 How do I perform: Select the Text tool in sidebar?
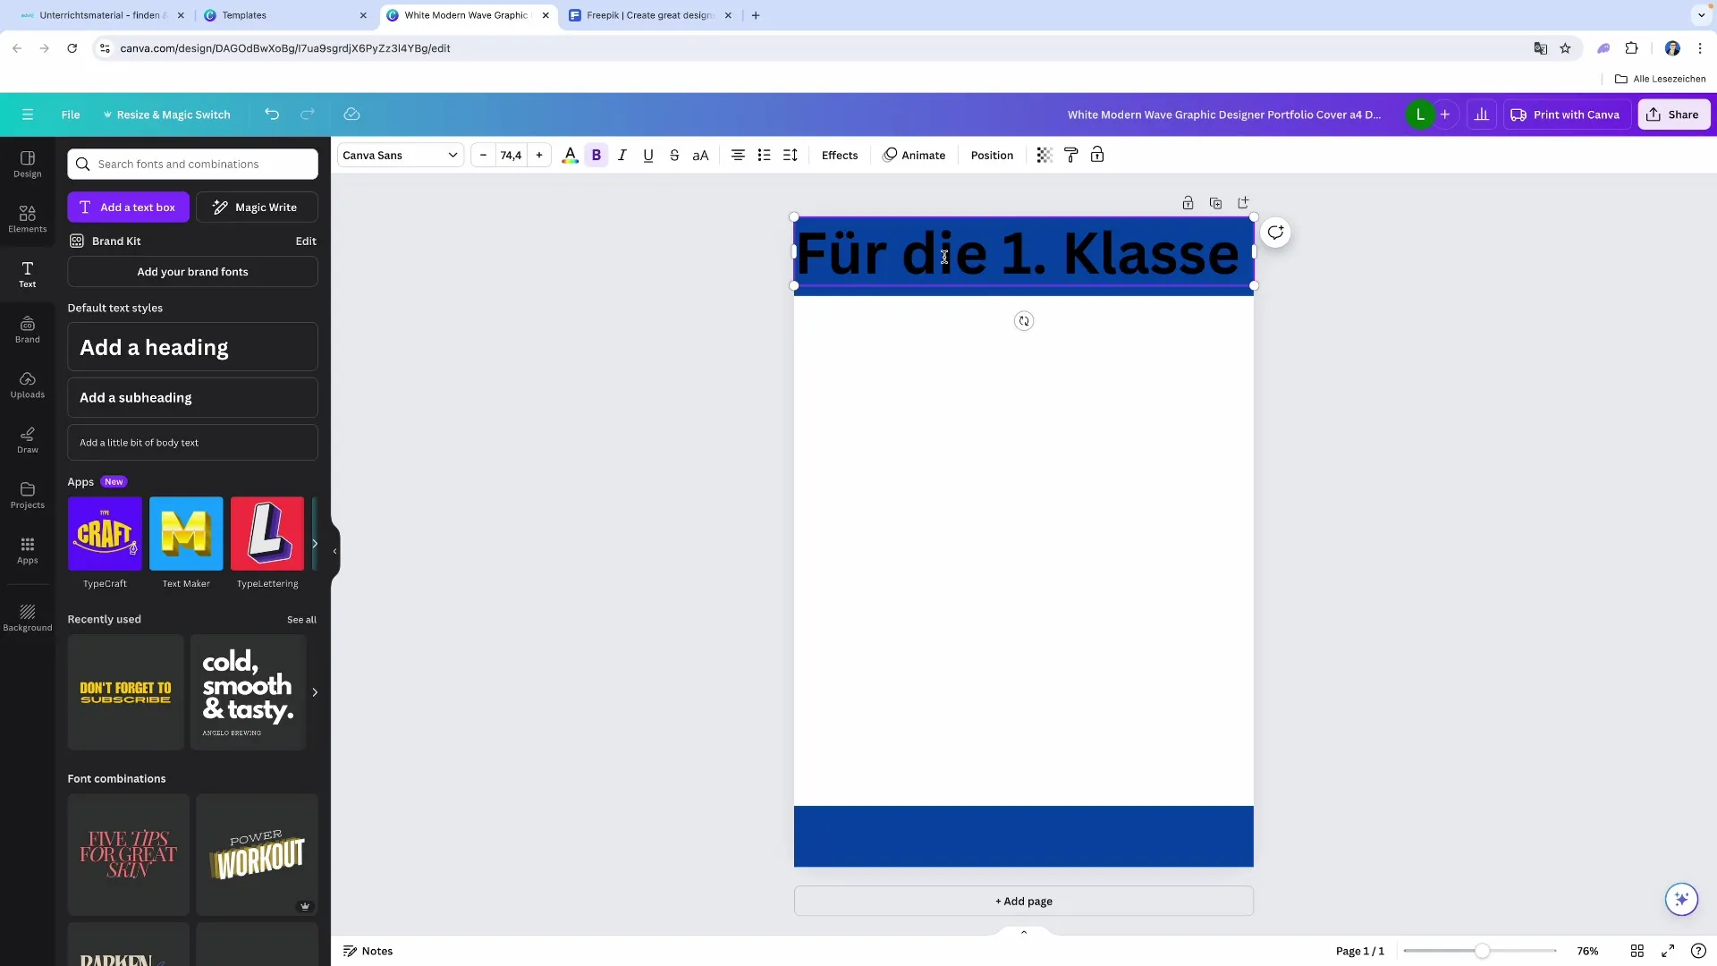coord(27,274)
